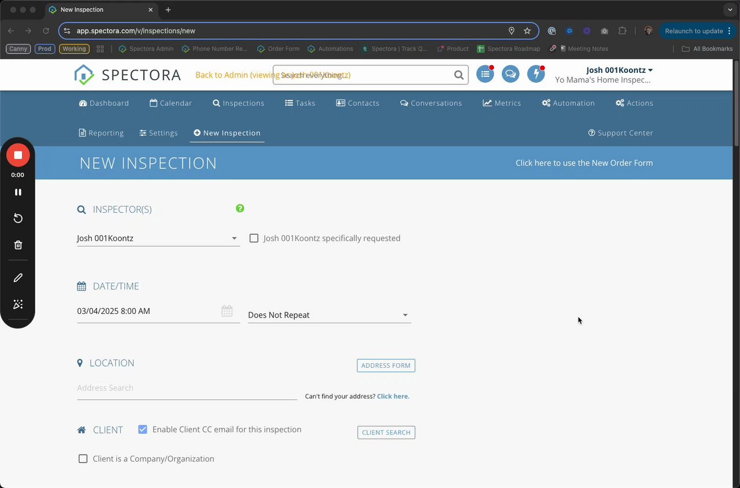Select the New Inspection tab
Viewport: 740px width, 488px height.
(227, 133)
